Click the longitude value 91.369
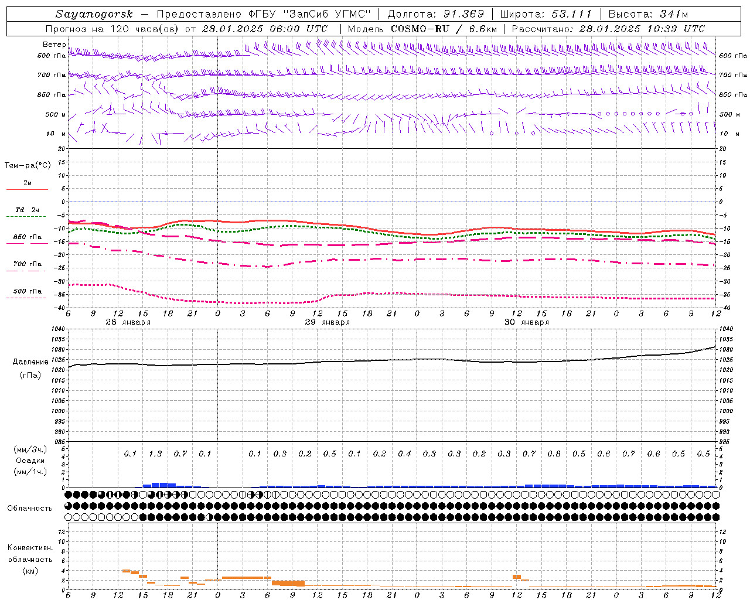This screenshot has height=600, width=750. coord(463,14)
